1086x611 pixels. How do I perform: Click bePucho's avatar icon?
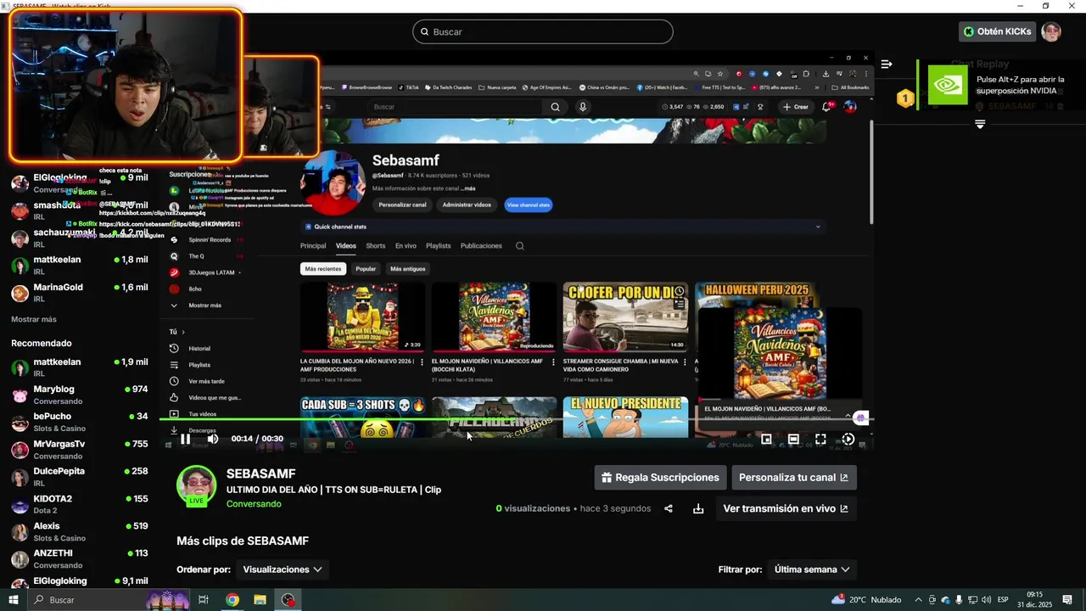tap(20, 423)
